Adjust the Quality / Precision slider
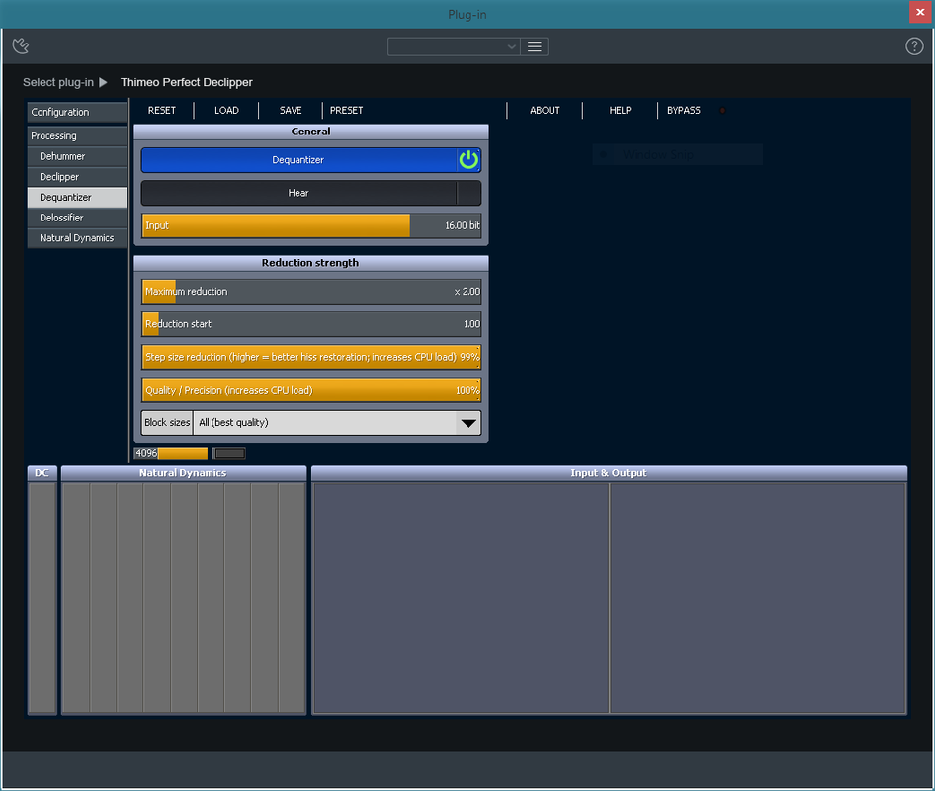The height and width of the screenshot is (791, 935). click(311, 390)
